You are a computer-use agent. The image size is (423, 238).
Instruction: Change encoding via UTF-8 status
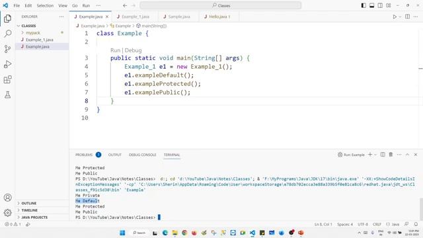click(x=363, y=224)
